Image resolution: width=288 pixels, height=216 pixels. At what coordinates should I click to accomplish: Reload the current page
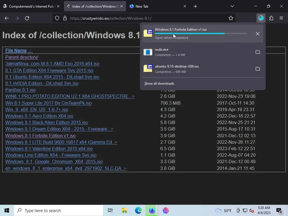tap(27, 18)
